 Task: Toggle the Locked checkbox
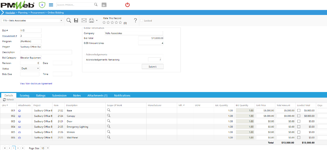(x=142, y=21)
